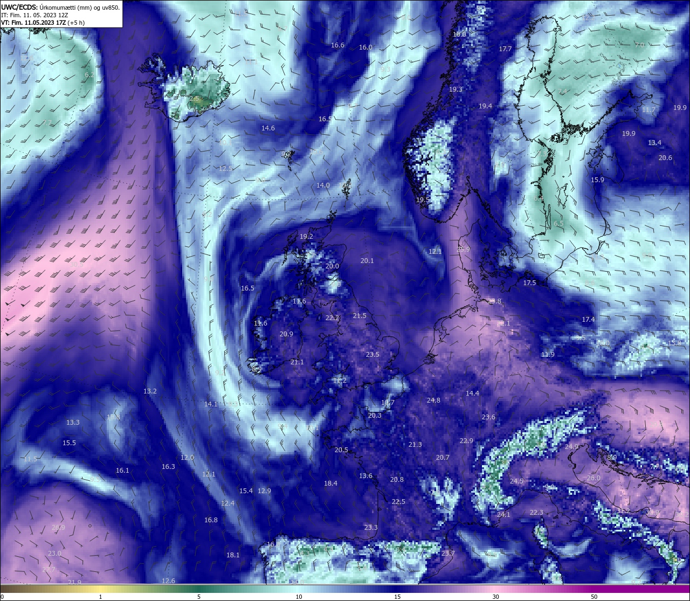Click the map value '22.5'

click(x=398, y=502)
